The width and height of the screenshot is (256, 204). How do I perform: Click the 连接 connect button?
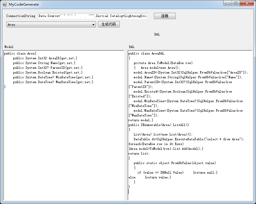(x=165, y=16)
